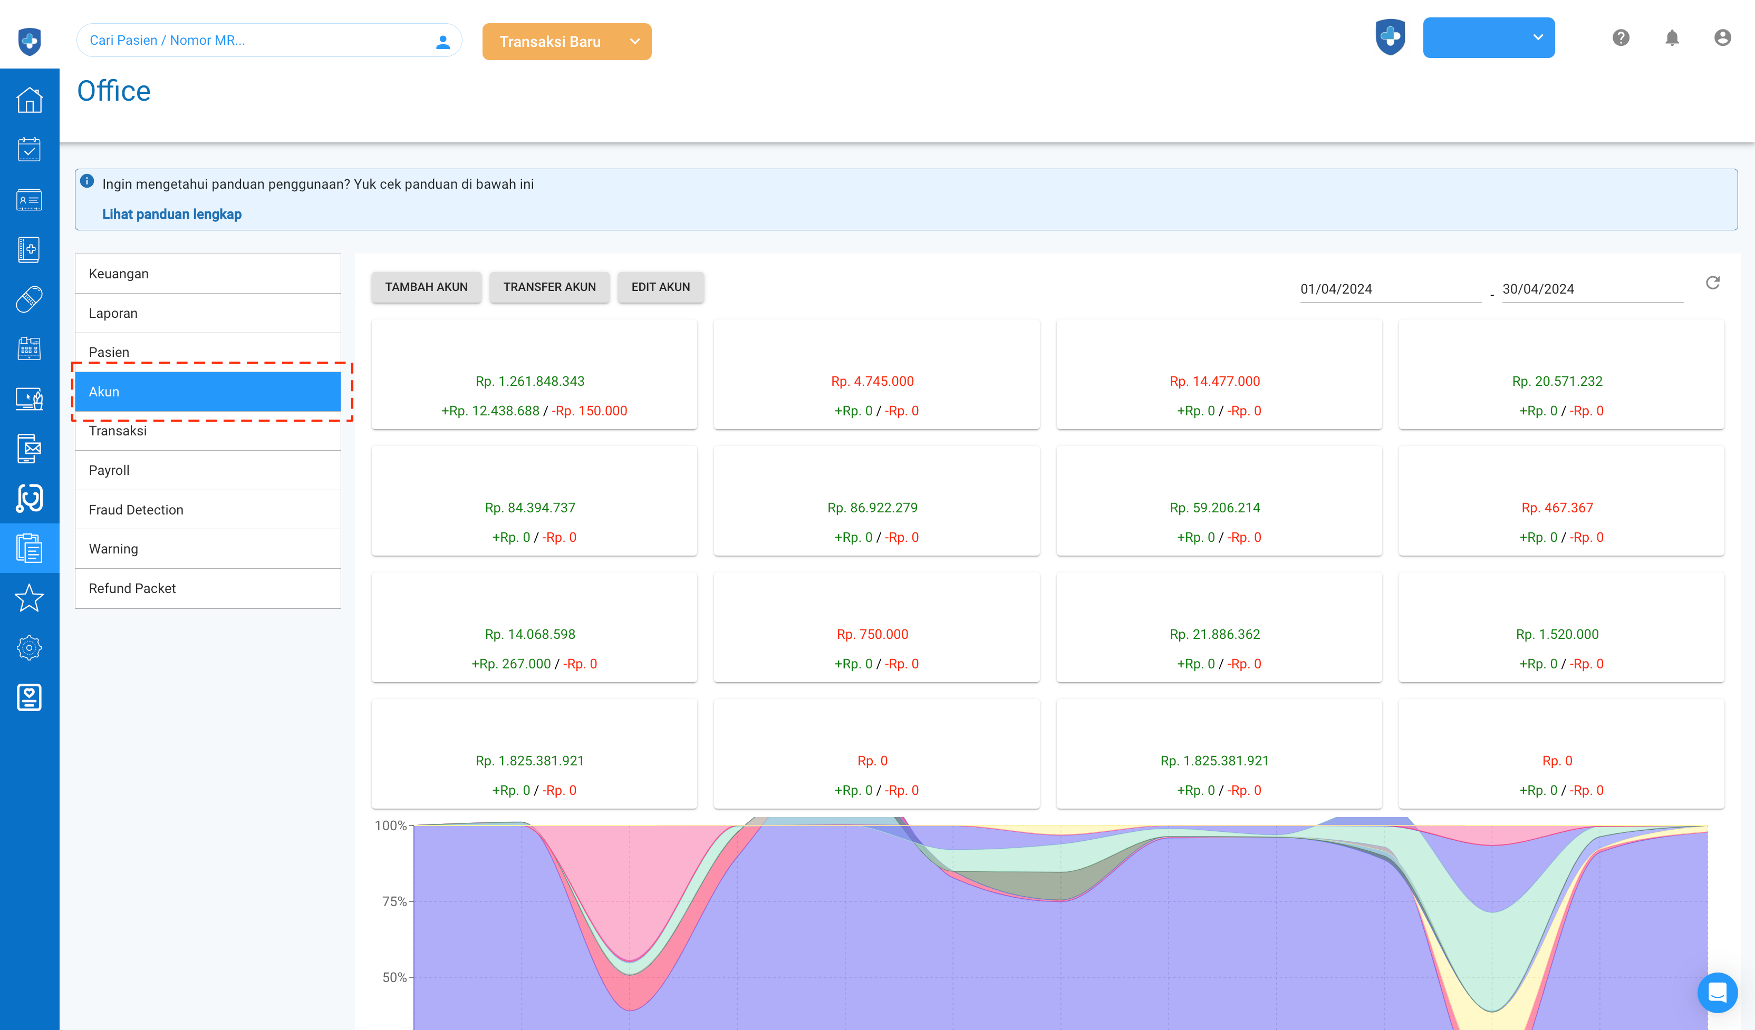The height and width of the screenshot is (1030, 1755).
Task: Expand the Transaksi Baru dropdown
Action: pyautogui.click(x=634, y=42)
